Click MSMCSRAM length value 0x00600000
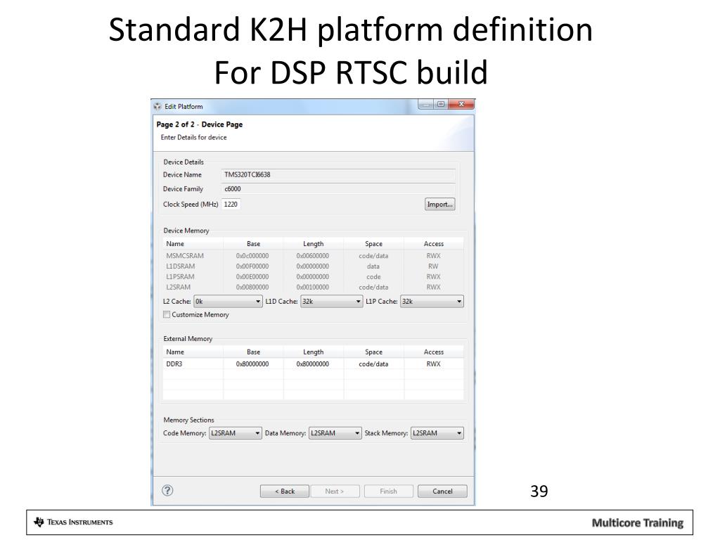Viewport: 720px width, 540px height. 313,256
